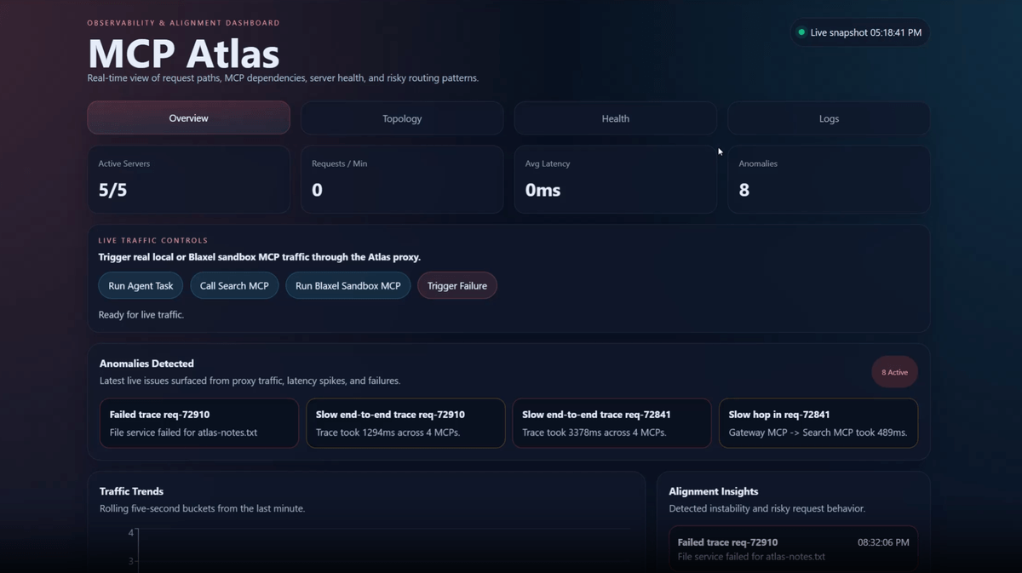Click the Run Agent Task button

[x=141, y=286]
